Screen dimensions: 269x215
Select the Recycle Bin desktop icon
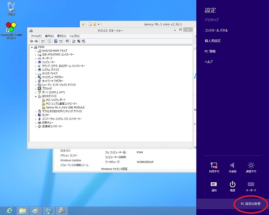point(11,9)
